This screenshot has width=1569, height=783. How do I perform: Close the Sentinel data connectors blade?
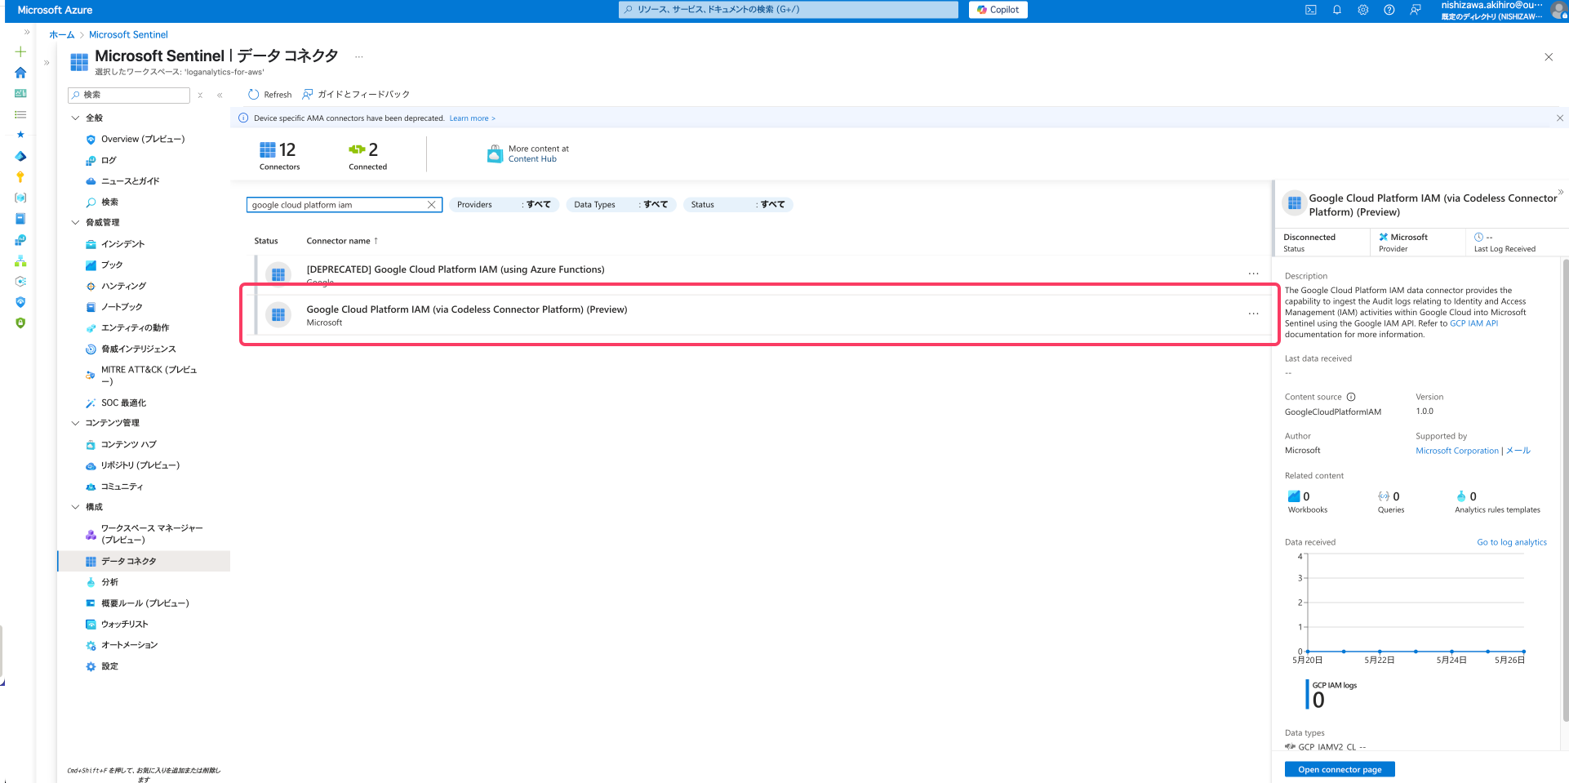[1548, 57]
